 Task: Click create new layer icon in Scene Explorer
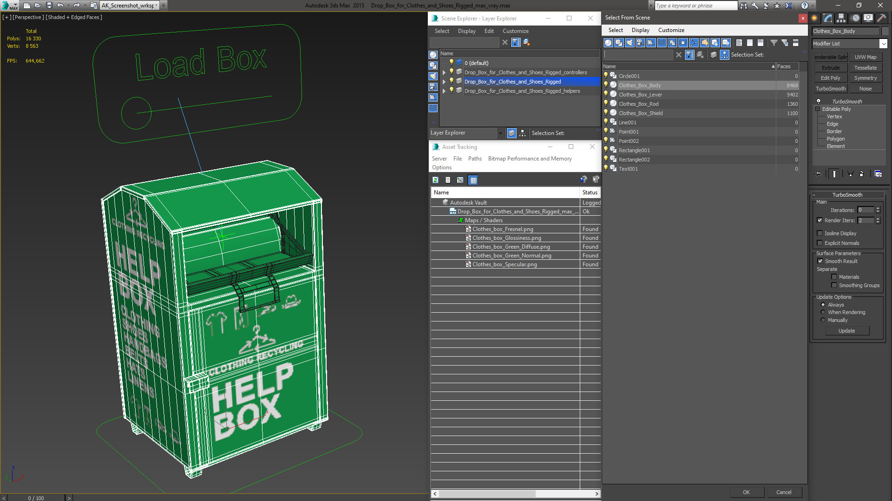point(526,42)
